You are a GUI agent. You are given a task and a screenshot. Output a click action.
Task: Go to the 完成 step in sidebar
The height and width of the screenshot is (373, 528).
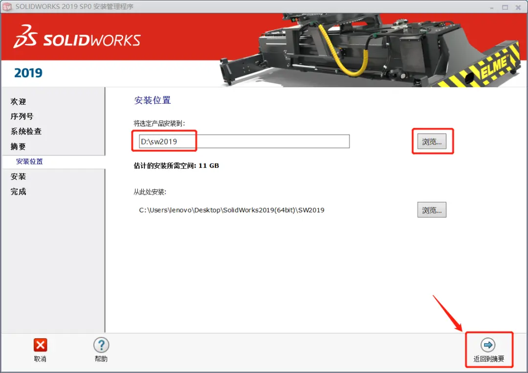(x=18, y=191)
